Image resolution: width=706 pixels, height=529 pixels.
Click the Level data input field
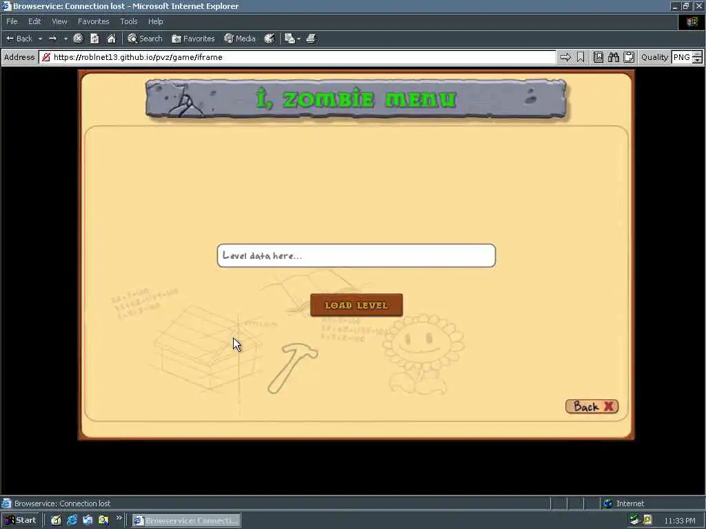356,256
